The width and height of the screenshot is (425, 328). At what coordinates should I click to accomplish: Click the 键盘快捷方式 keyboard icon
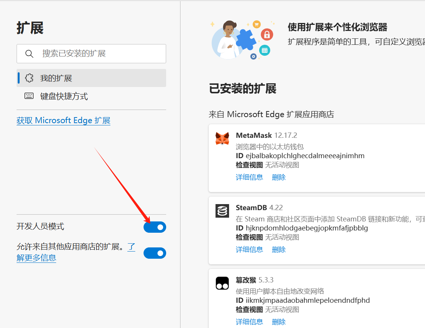point(29,96)
